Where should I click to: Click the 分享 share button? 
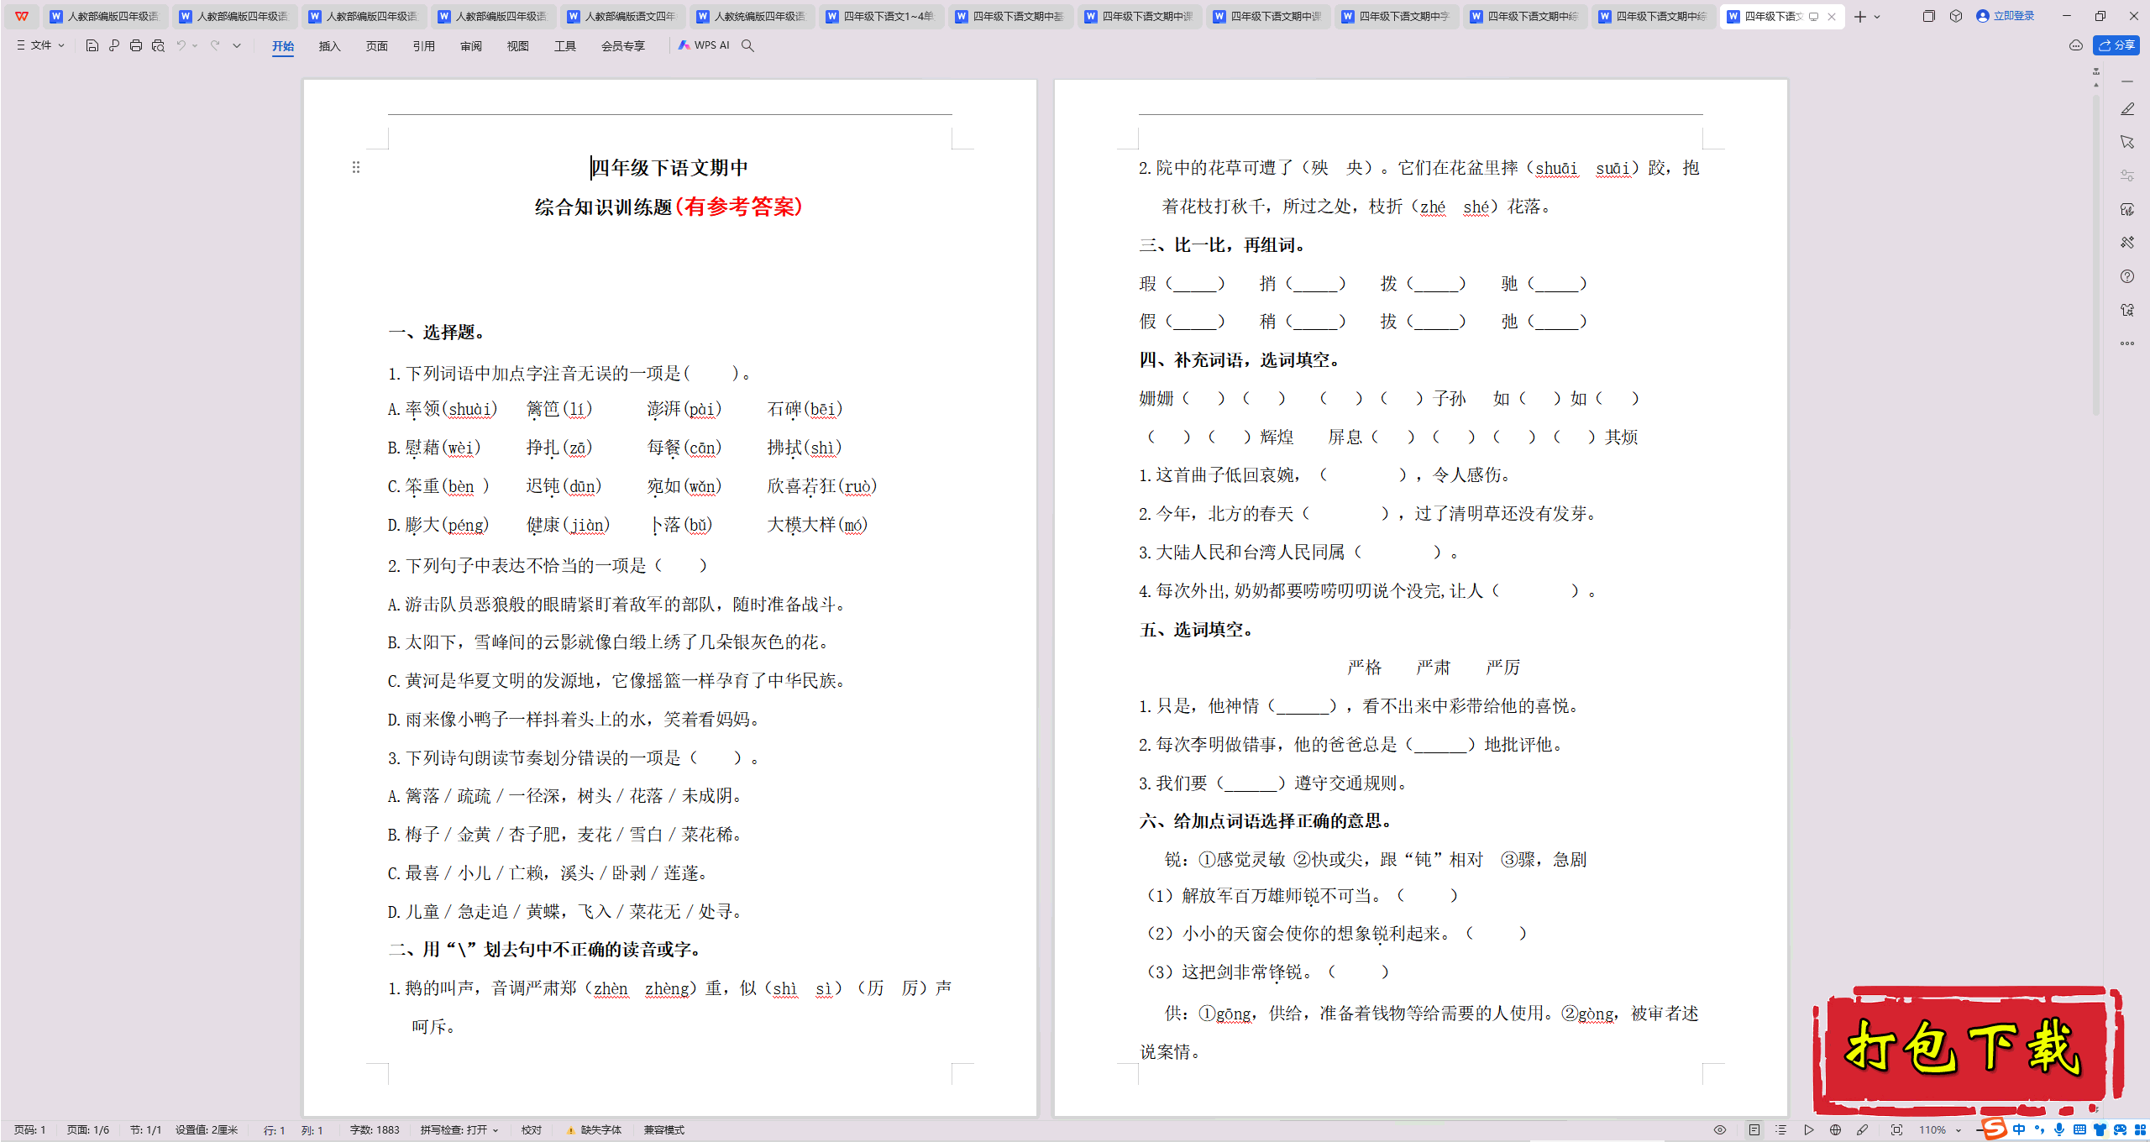(2116, 45)
